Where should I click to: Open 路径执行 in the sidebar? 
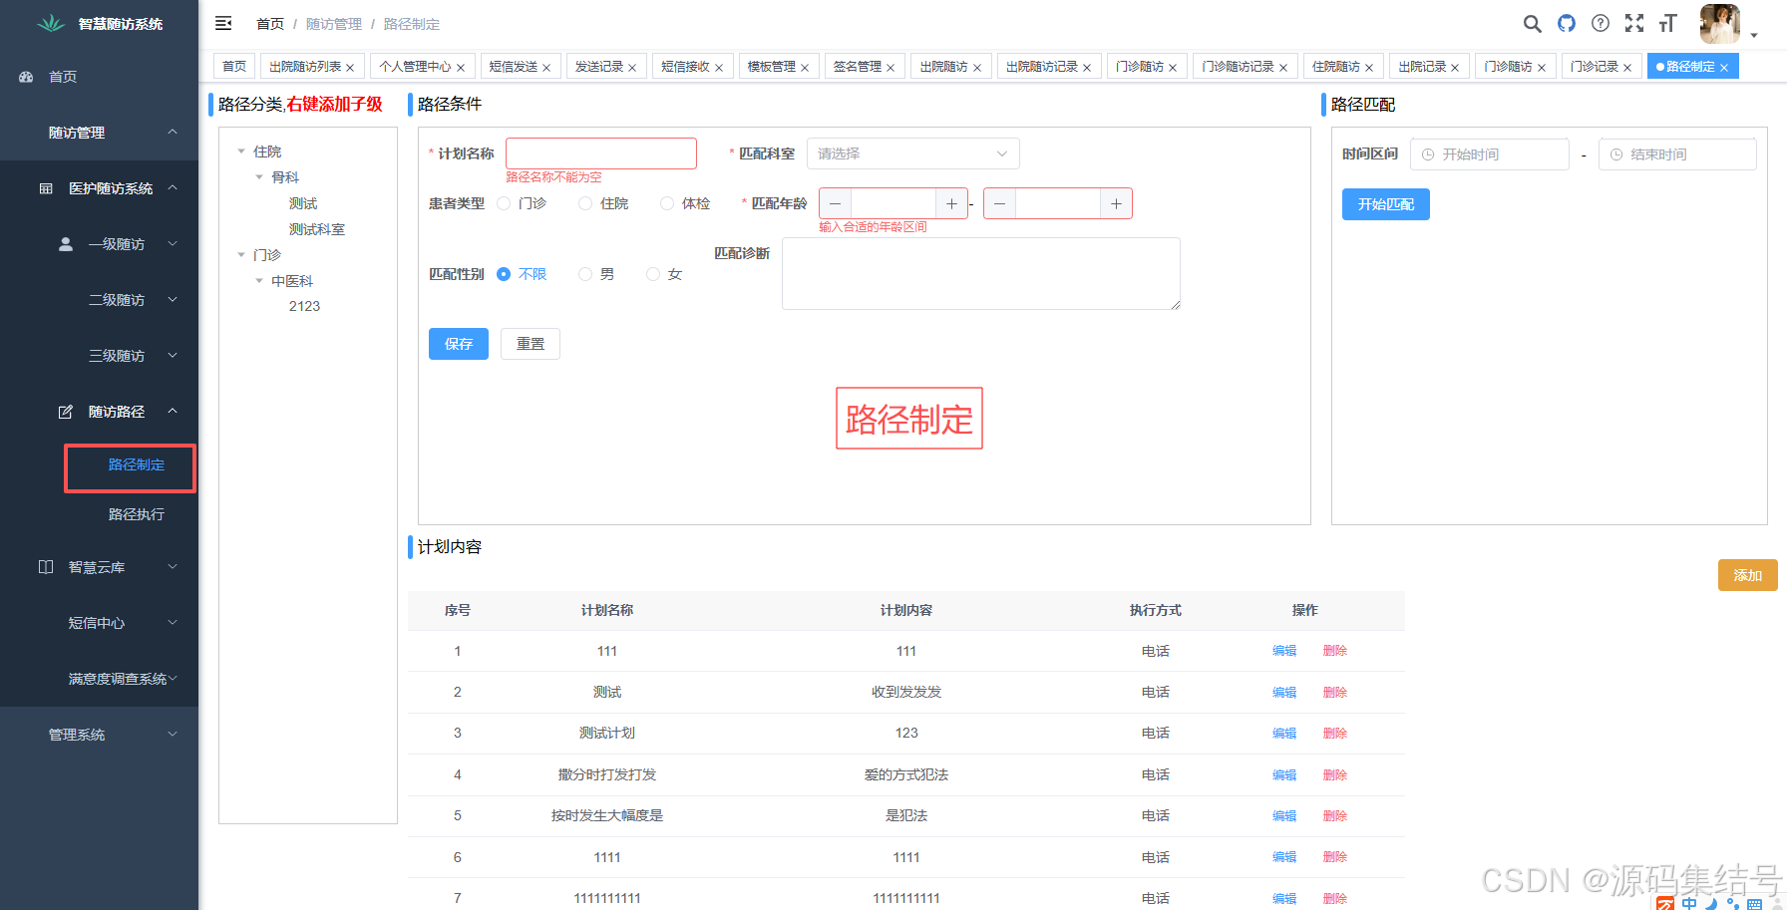click(x=137, y=514)
